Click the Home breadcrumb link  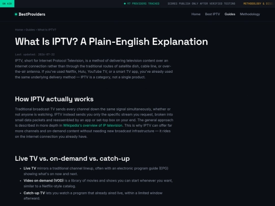(x=19, y=30)
